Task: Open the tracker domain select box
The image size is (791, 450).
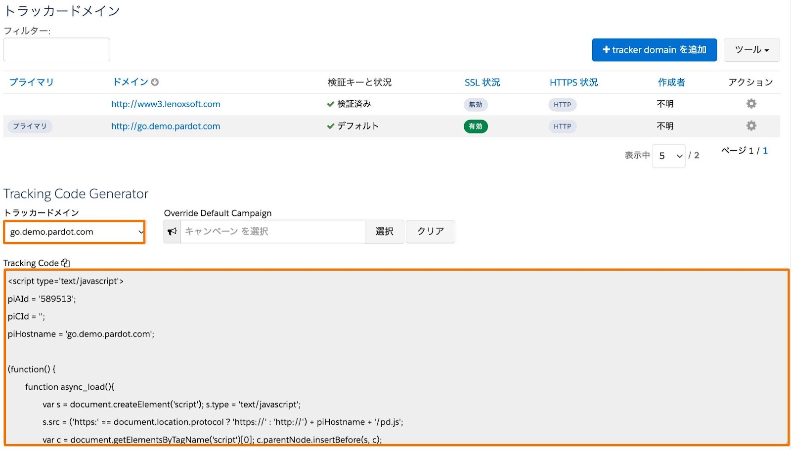Action: coord(75,232)
